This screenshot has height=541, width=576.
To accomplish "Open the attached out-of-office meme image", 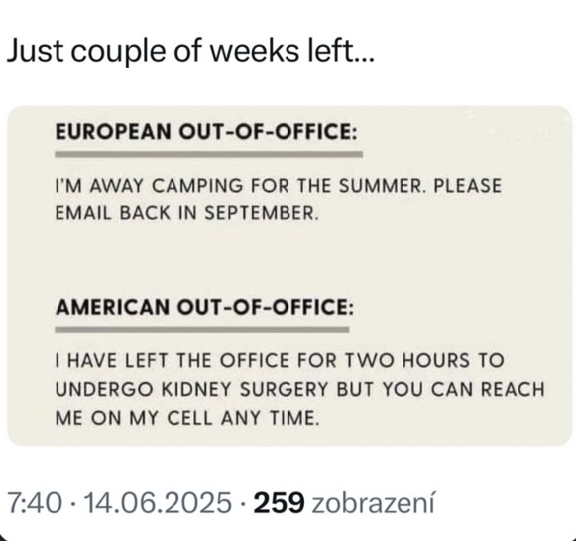I will (x=289, y=276).
